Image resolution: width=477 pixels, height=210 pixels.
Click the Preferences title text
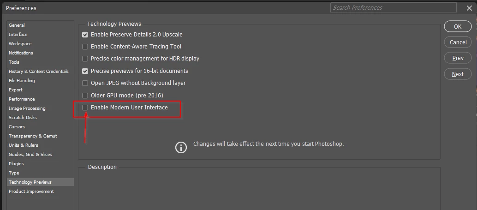coord(21,8)
